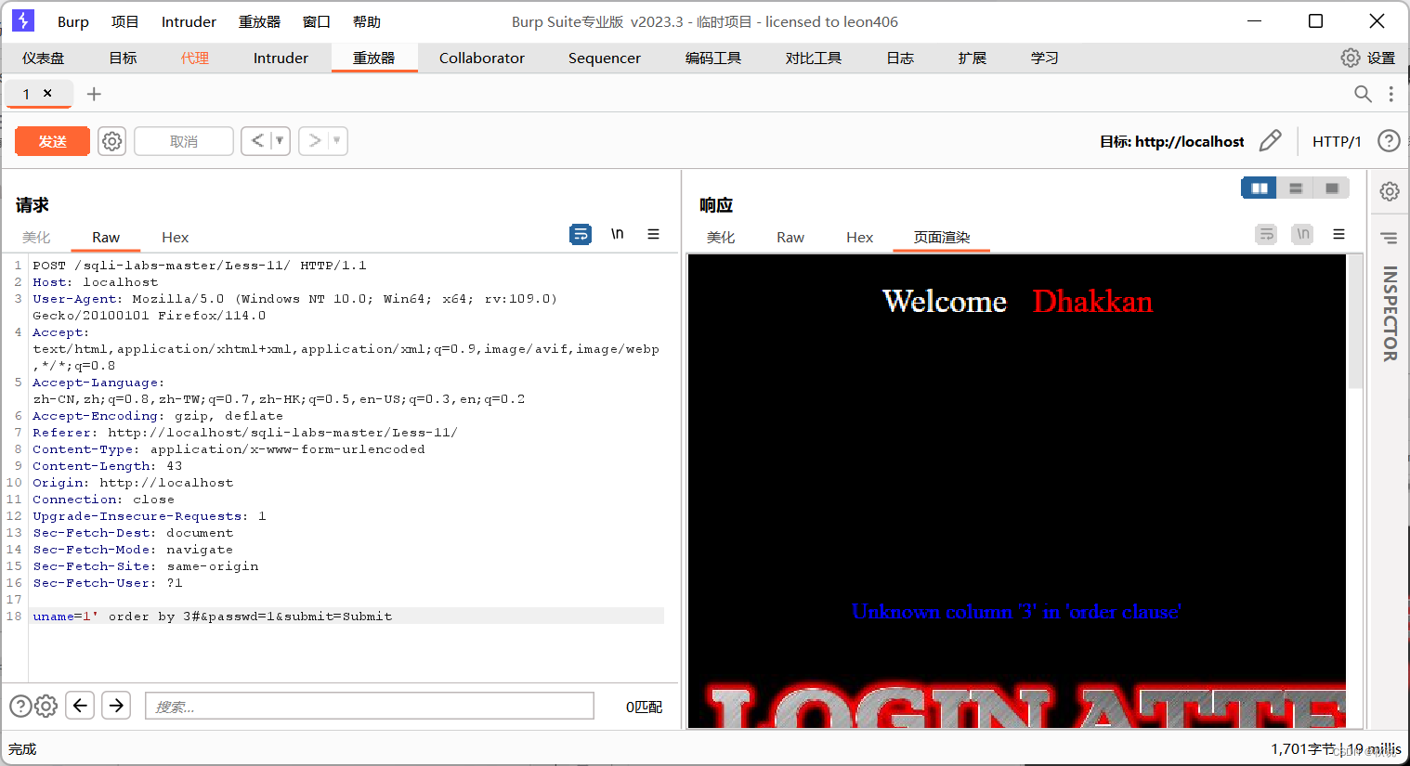Click the response panel vertical scrollbar
The width and height of the screenshot is (1410, 766).
click(x=1355, y=322)
